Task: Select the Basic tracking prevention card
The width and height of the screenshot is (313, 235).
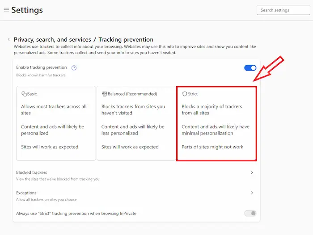Action: (56, 123)
